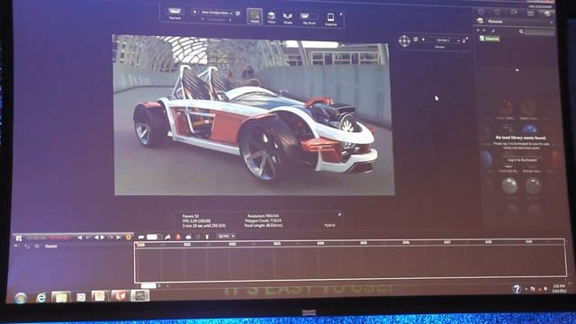Open the FPS dropdown on the timeline
Screen dimensions: 576x324
coord(226,236)
